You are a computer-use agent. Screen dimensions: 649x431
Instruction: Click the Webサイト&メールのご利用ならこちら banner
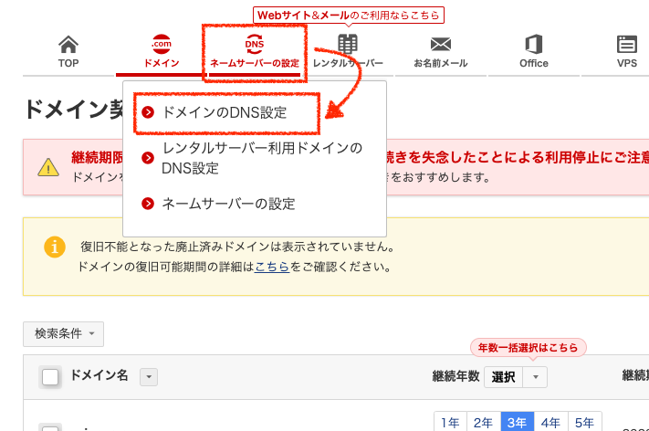349,16
